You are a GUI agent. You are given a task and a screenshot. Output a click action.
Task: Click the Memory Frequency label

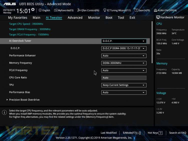tap(21, 63)
